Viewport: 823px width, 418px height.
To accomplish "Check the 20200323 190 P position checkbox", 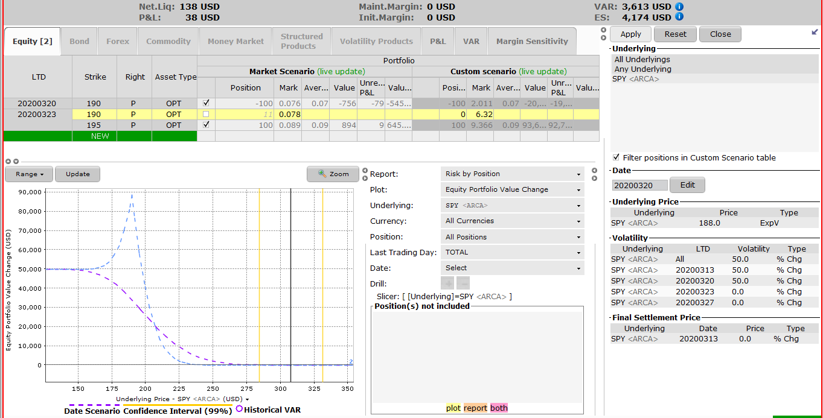I will click(x=207, y=114).
